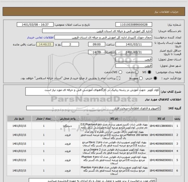Click the دستگاه unit cell in row 1

[68, 126]
